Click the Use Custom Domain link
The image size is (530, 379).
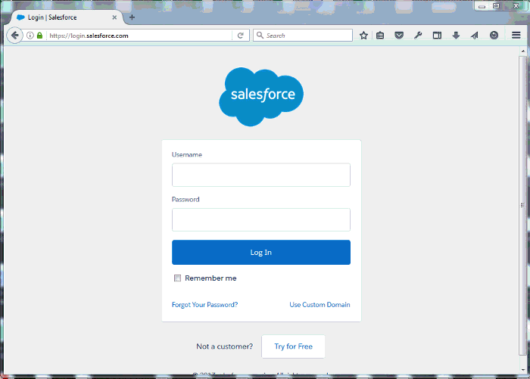pyautogui.click(x=320, y=305)
